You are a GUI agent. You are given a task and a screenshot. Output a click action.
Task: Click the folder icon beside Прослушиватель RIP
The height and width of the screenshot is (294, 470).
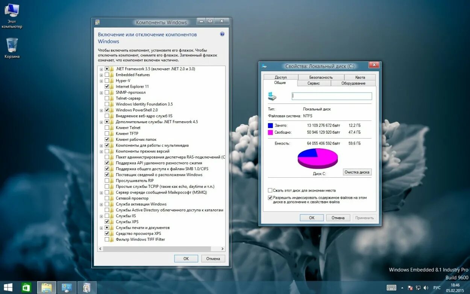tap(112, 181)
